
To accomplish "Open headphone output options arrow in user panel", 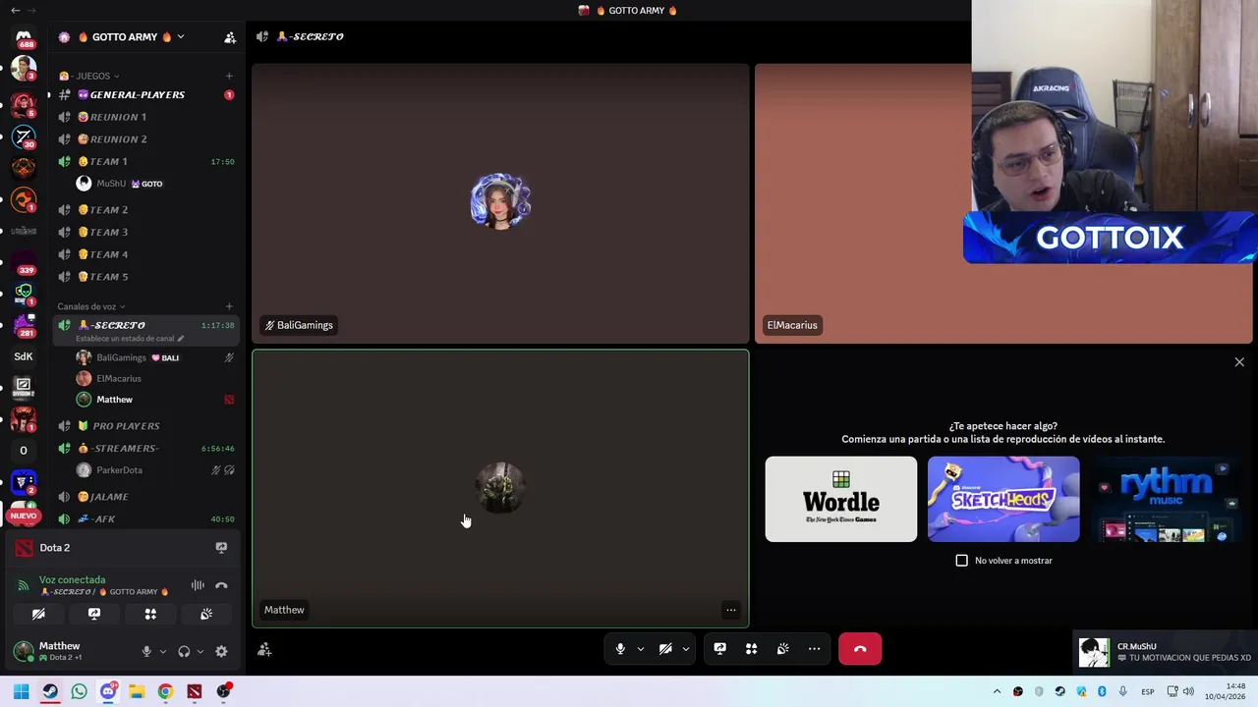I will 200,651.
